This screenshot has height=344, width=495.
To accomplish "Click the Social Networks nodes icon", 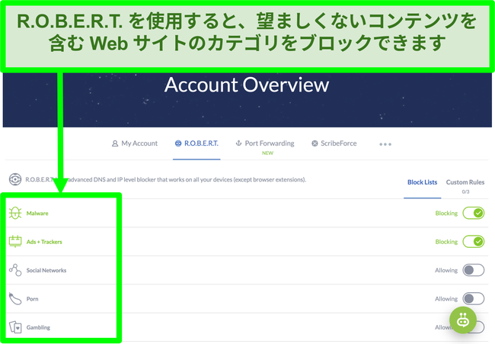I will [15, 270].
